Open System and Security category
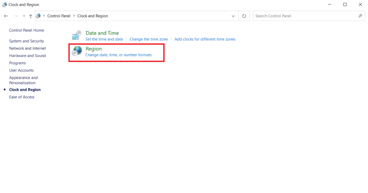This screenshot has height=193, width=368. pos(26,41)
